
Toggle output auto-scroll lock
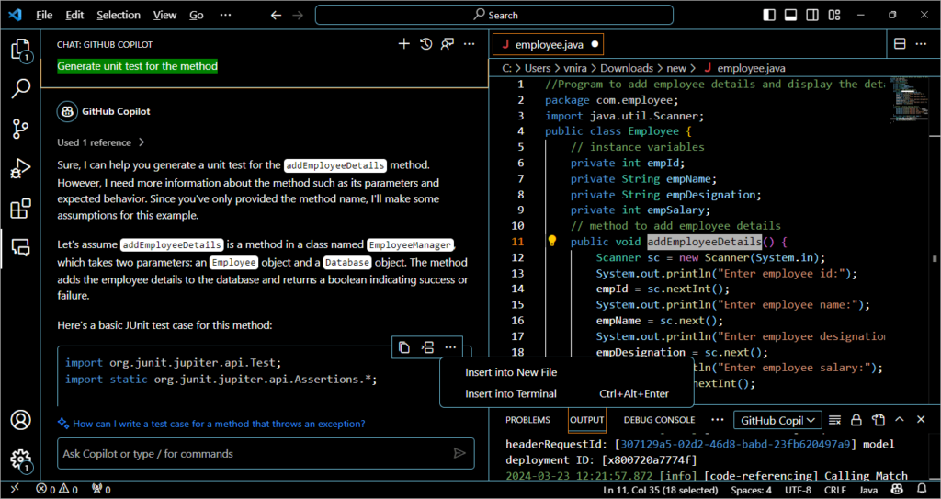856,420
